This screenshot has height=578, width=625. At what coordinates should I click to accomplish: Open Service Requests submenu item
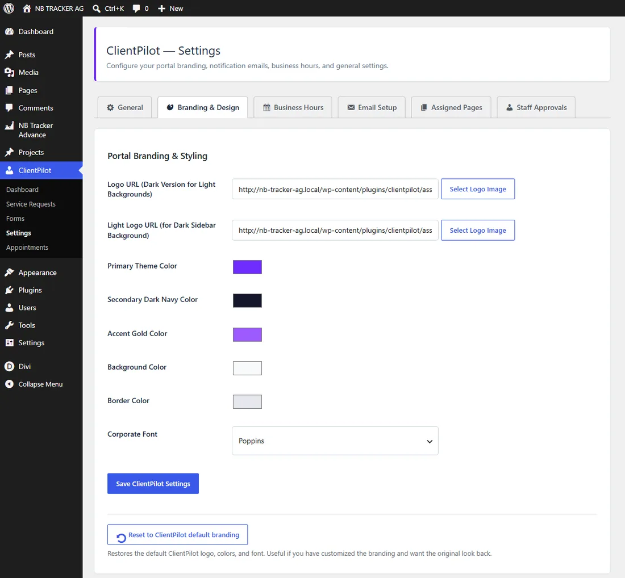pyautogui.click(x=31, y=204)
